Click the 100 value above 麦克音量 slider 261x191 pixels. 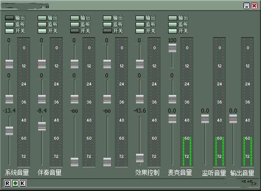click(172, 40)
